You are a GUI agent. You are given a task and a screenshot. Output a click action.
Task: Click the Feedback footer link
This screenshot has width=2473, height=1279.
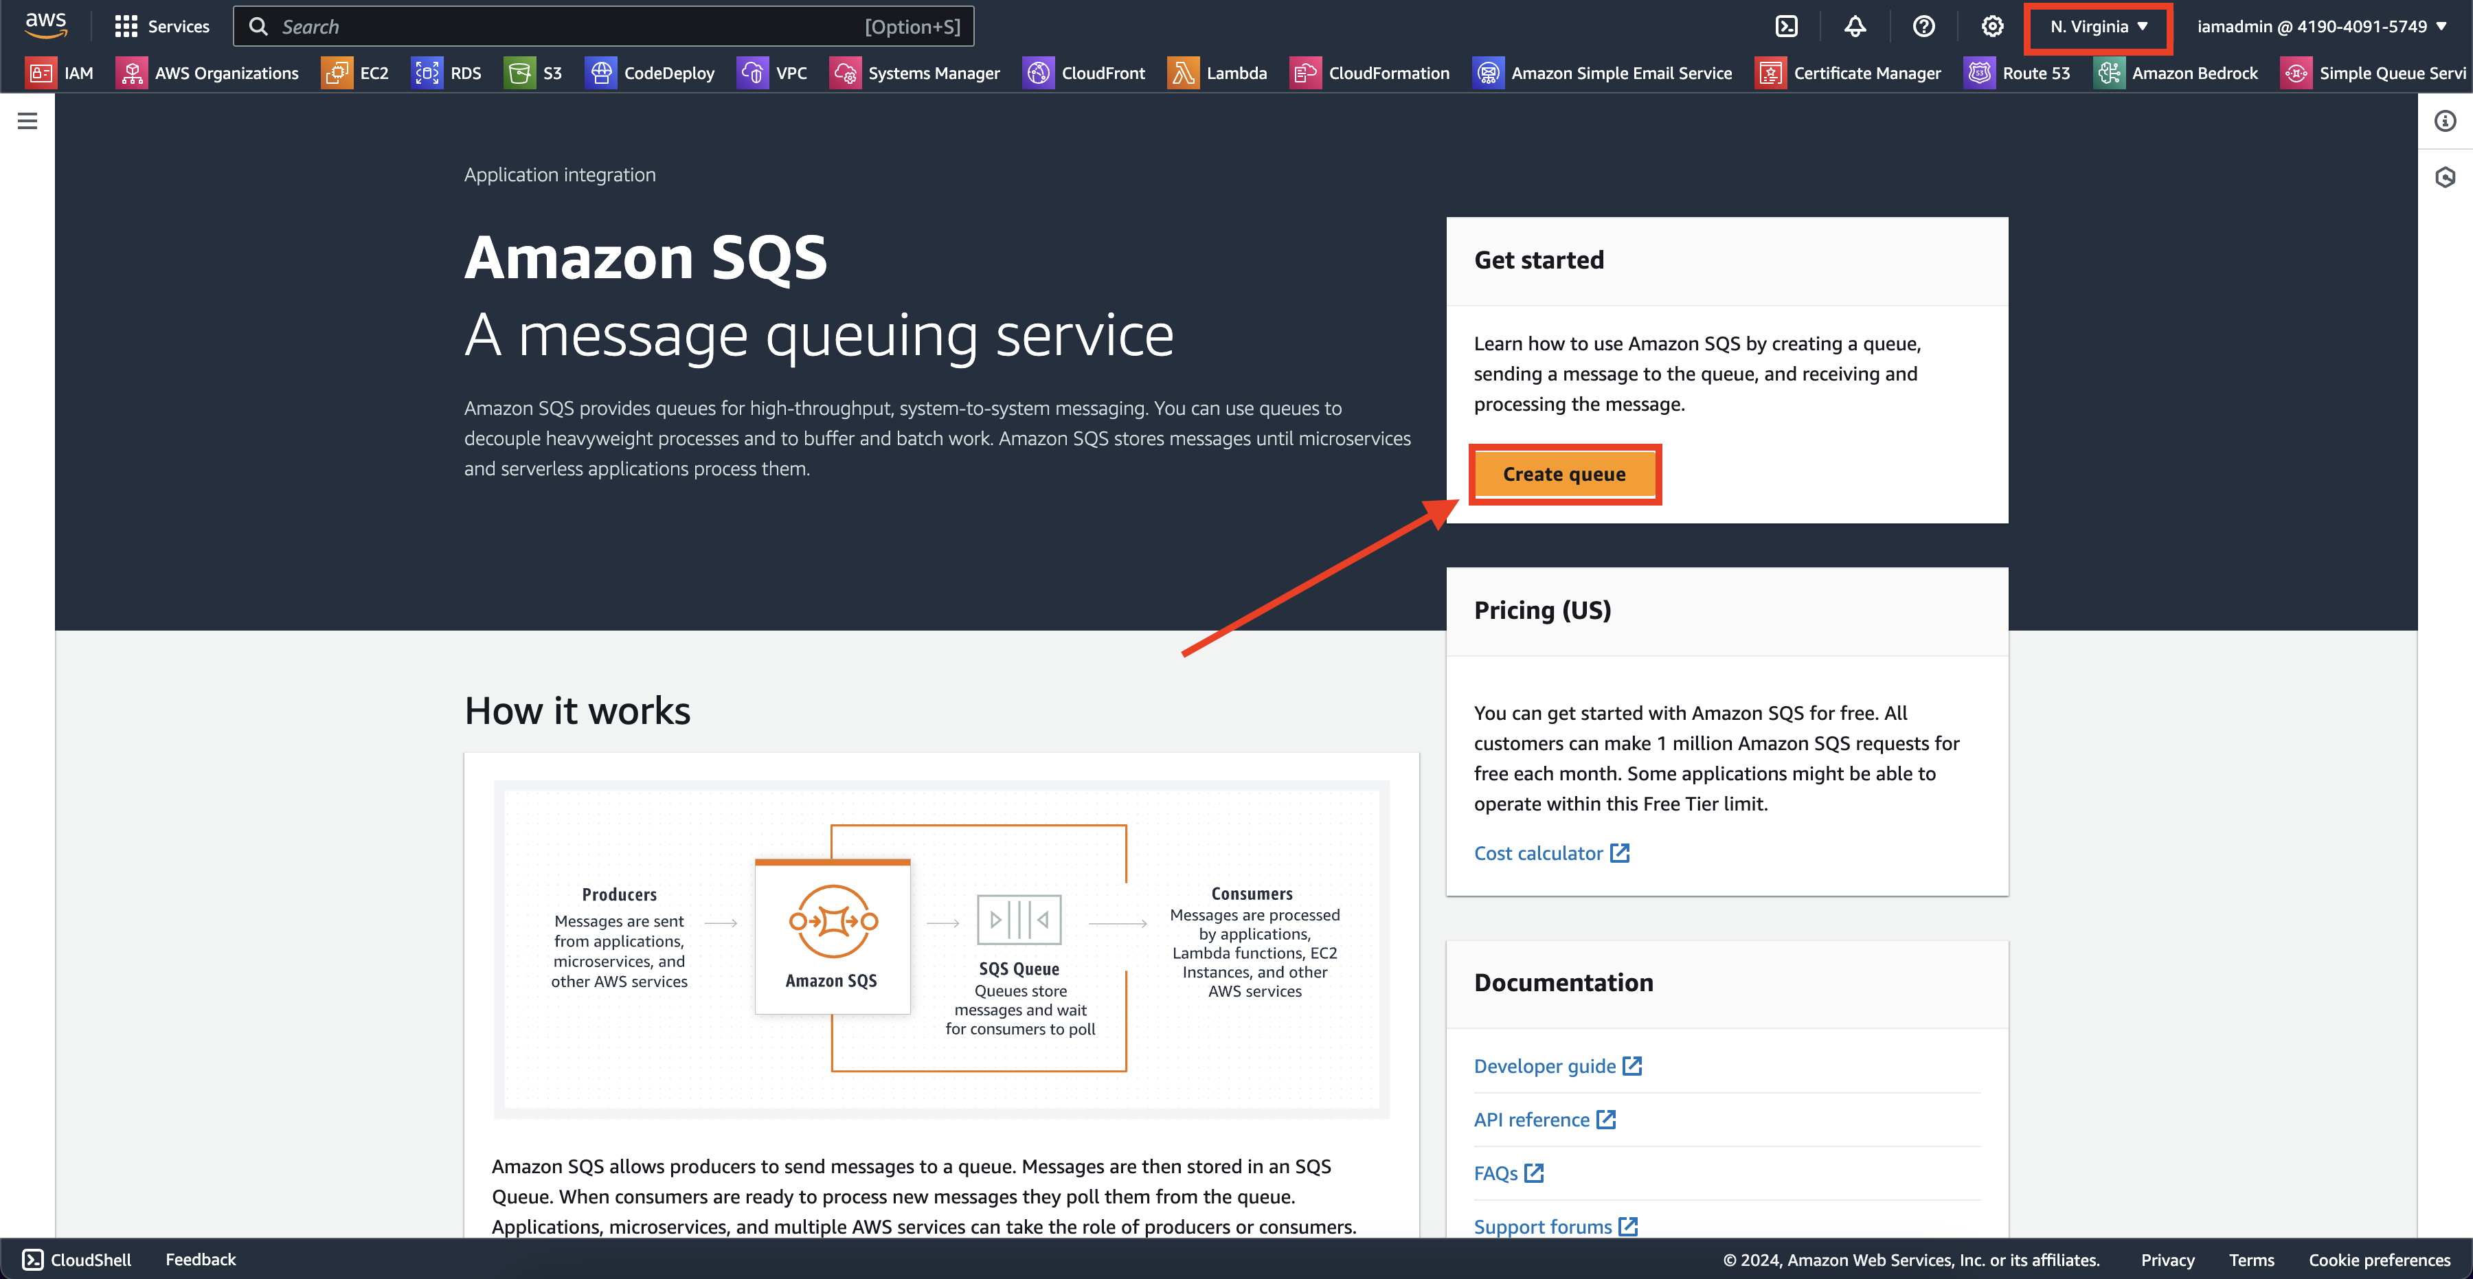tap(201, 1260)
